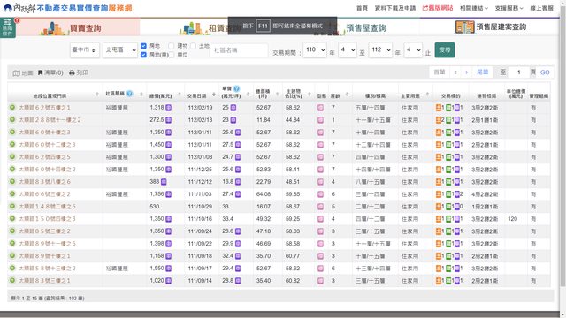Uncheck the 房地 checkbox
566x318 pixels.
(x=143, y=46)
